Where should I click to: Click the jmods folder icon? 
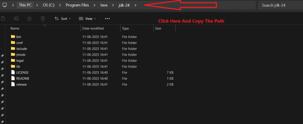click(13, 54)
